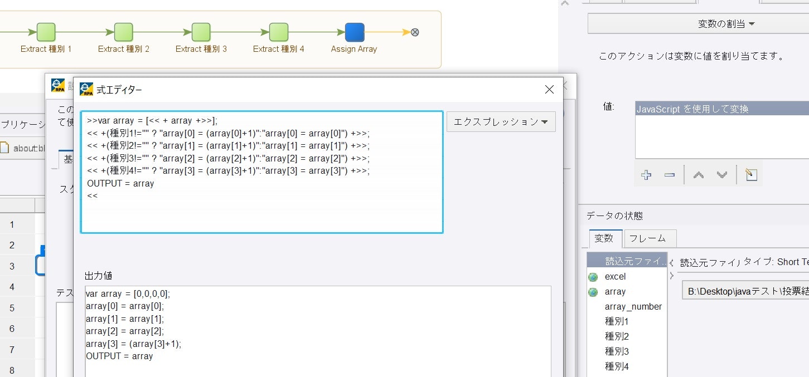The width and height of the screenshot is (809, 377).
Task: Select the Extract 種別 4 step node
Action: point(278,32)
